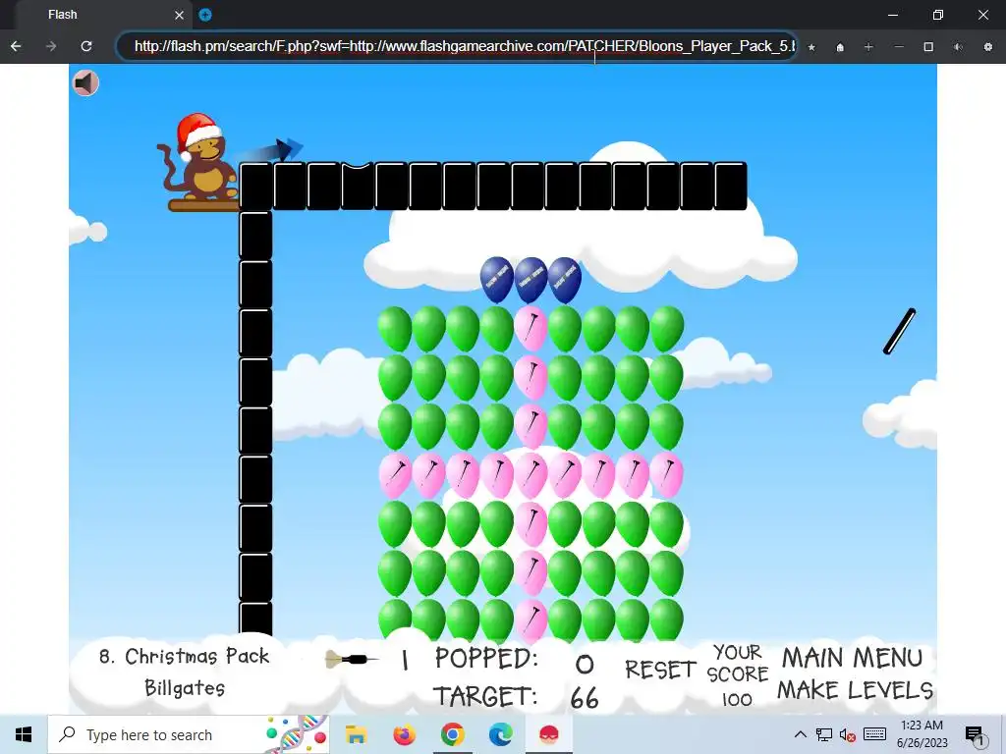Open clock showing 1:23 AM
The height and width of the screenshot is (754, 1006).
click(922, 734)
